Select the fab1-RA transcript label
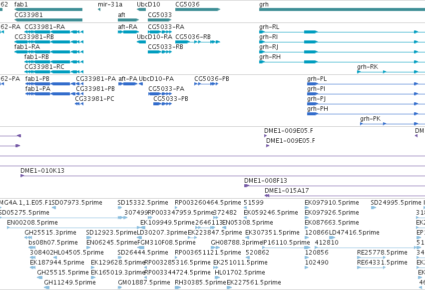The image size is (425, 290). point(27,47)
